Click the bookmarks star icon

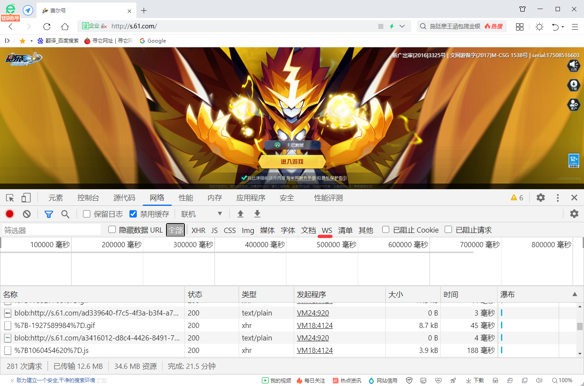coord(22,41)
